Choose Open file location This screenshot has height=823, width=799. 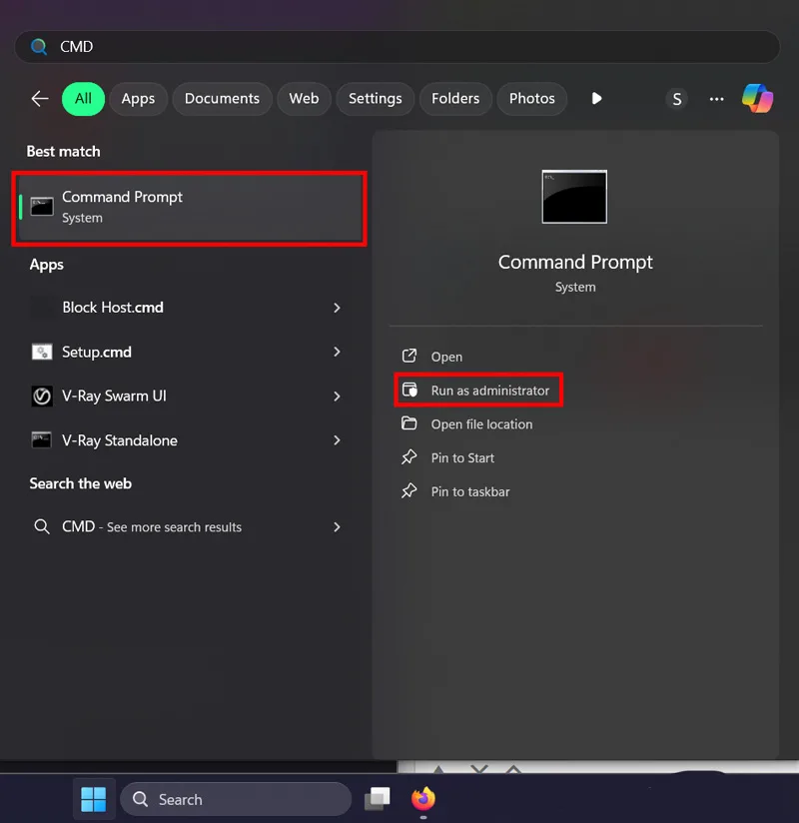481,424
